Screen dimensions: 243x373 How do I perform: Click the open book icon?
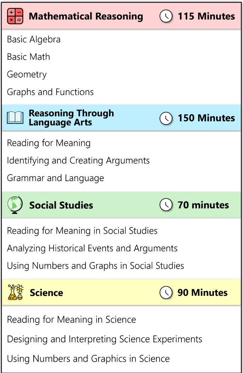15,118
